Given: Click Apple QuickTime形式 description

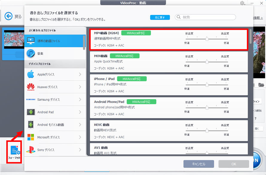Looking at the screenshot, I should [108, 62].
